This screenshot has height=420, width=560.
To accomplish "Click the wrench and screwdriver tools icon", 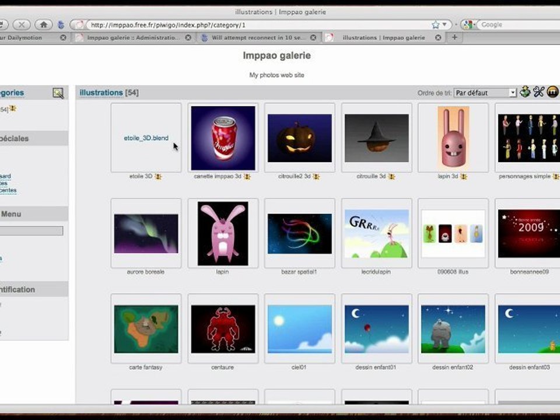I will pyautogui.click(x=538, y=92).
